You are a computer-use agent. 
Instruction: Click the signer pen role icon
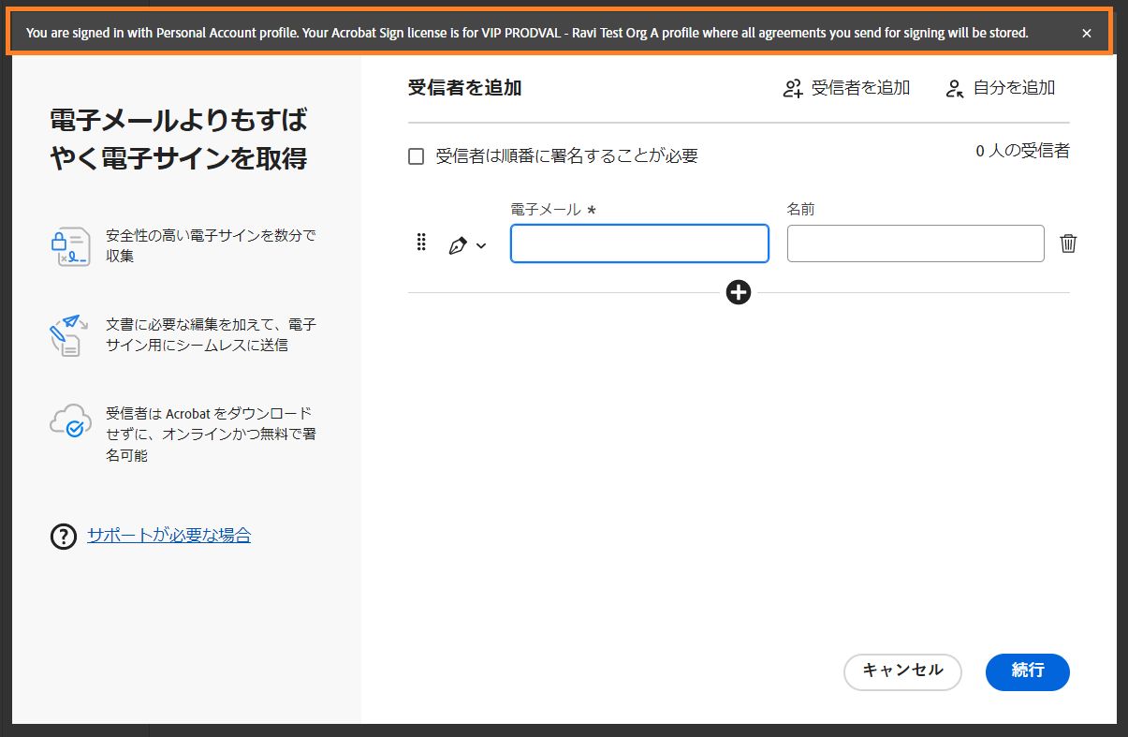[458, 244]
